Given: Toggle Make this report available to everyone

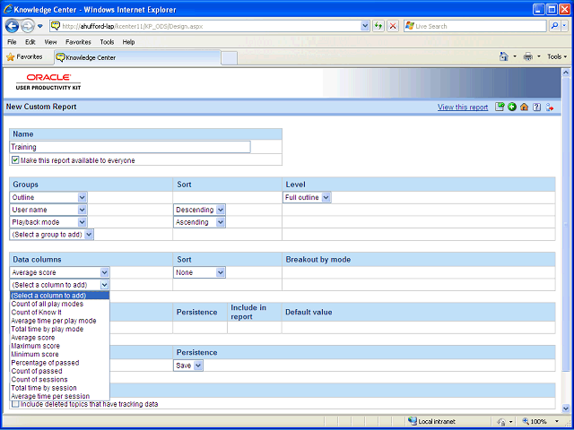Looking at the screenshot, I should point(15,159).
